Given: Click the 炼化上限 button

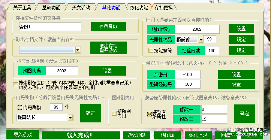Looking at the screenshot, I should (x=198, y=135).
